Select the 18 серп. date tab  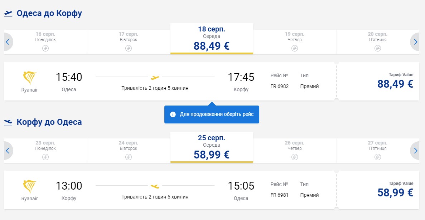pyautogui.click(x=212, y=39)
